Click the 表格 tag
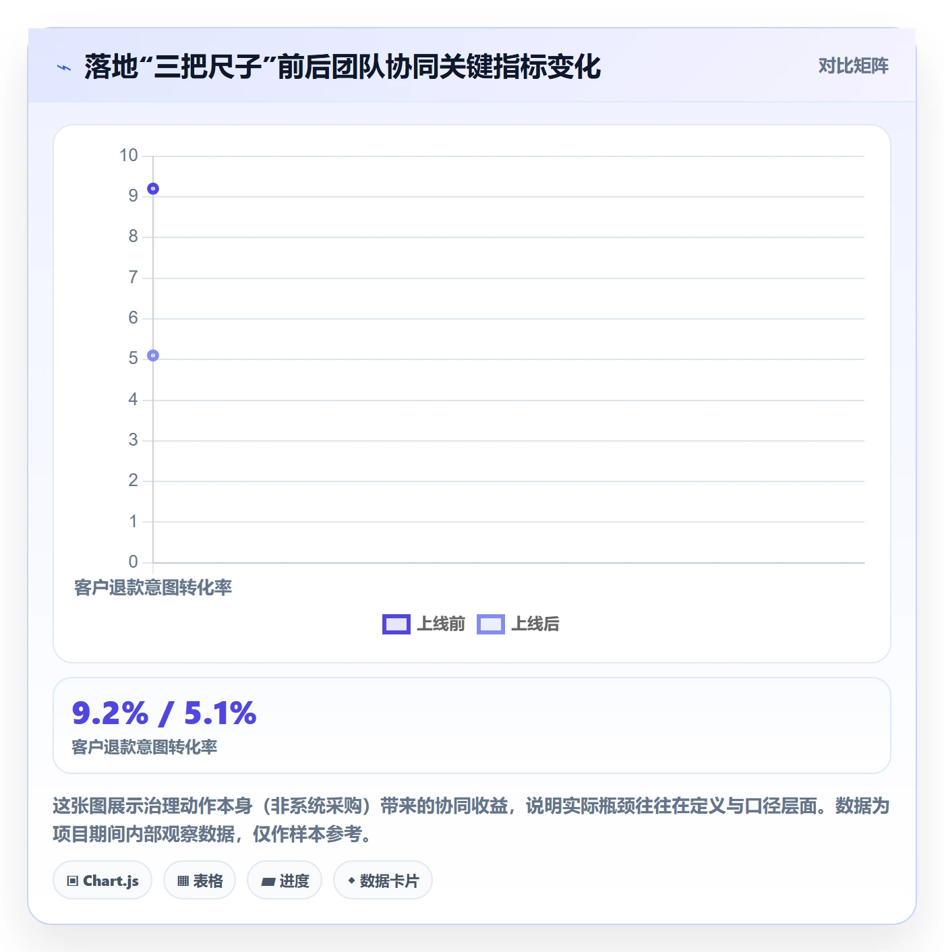This screenshot has width=944, height=952. [x=200, y=881]
